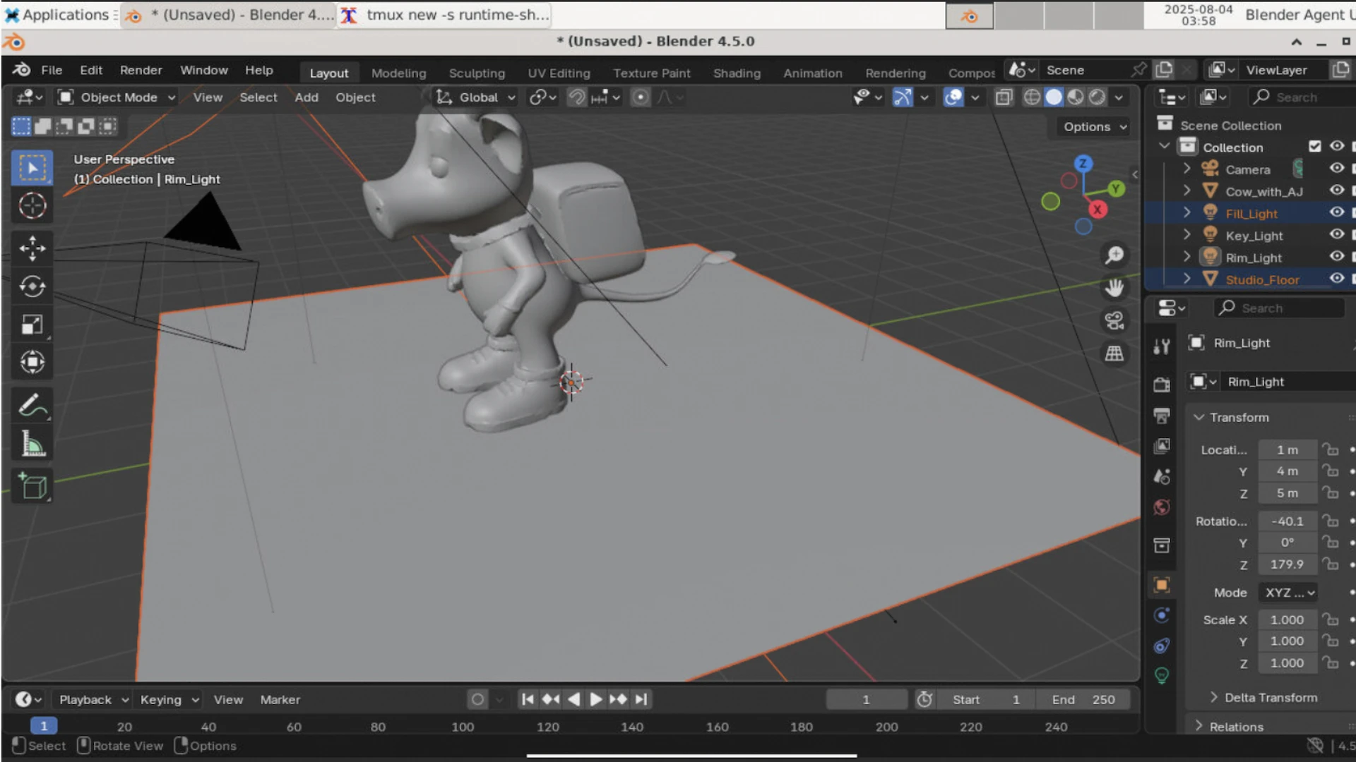Open the Scene properties tab
Screen dimensions: 1356x762
pyautogui.click(x=1162, y=477)
